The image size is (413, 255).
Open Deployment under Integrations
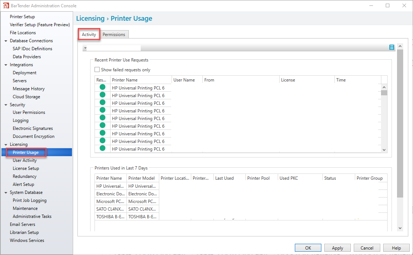pos(24,73)
